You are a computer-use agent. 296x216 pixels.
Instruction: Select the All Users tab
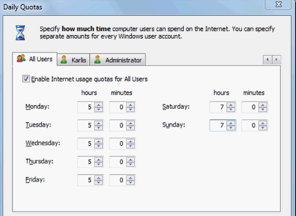click(x=34, y=59)
